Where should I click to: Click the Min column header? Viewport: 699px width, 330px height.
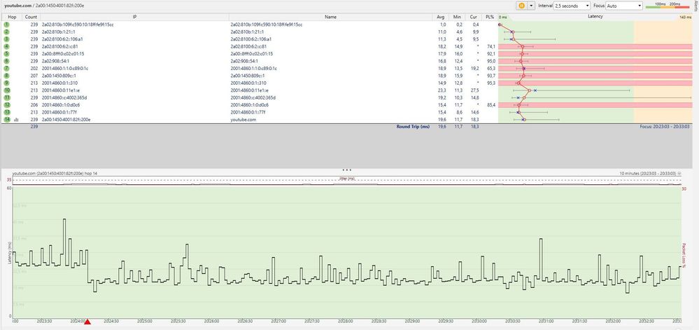(457, 17)
